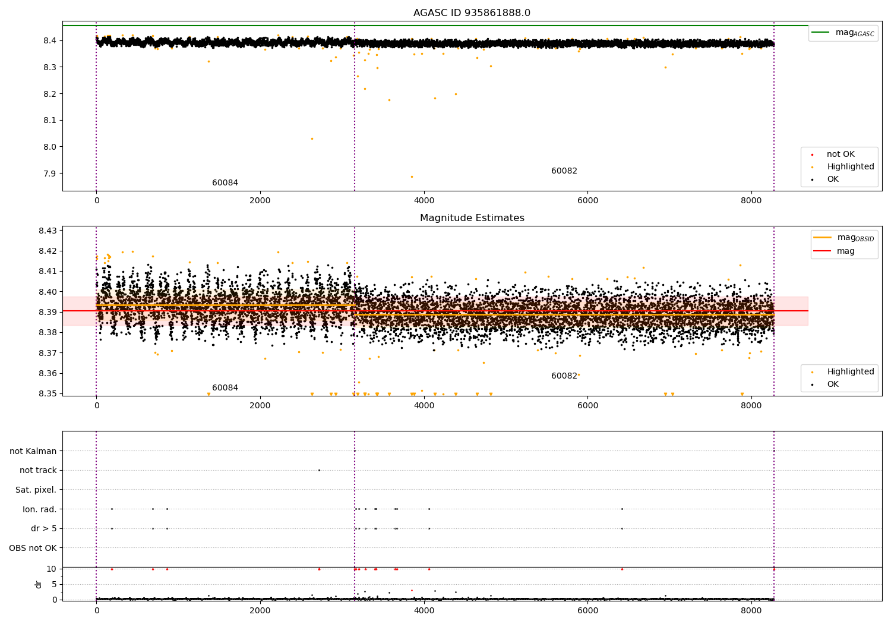
Task: Click the 8000 x-axis tick under top plot
Action: pos(751,201)
